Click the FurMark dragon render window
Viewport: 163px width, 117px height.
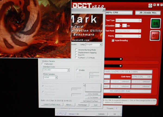click(x=35, y=29)
